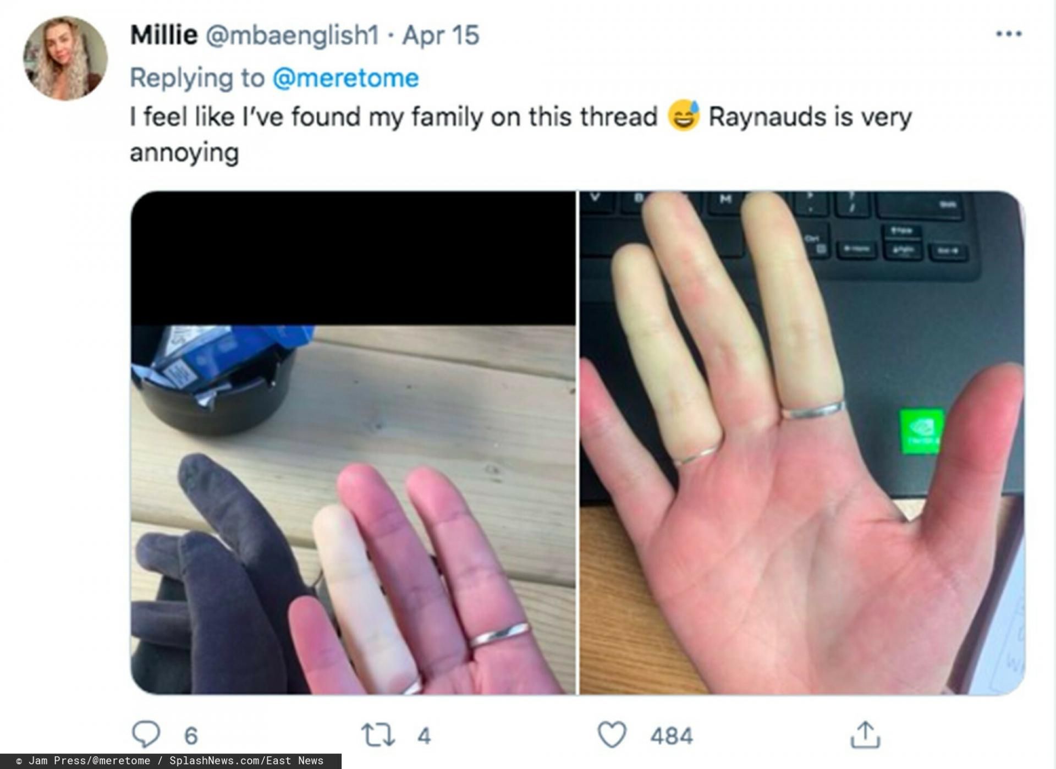Click the 484 likes count
The image size is (1056, 769).
(x=672, y=736)
